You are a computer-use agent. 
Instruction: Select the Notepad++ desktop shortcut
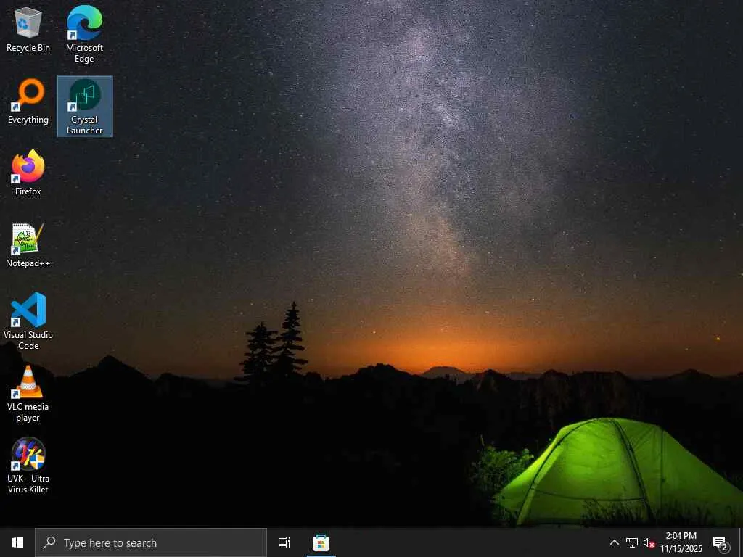pos(28,245)
